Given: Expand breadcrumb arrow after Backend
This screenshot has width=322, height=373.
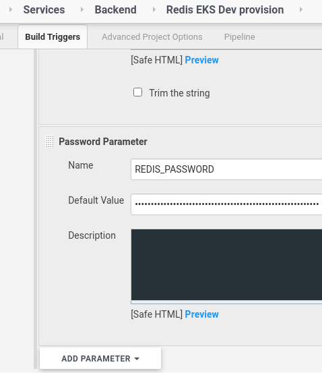Looking at the screenshot, I should [154, 9].
